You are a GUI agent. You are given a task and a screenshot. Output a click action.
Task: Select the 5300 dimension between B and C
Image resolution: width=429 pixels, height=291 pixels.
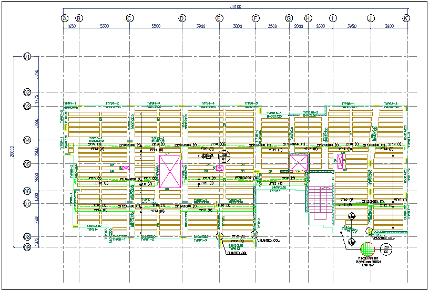pos(104,26)
